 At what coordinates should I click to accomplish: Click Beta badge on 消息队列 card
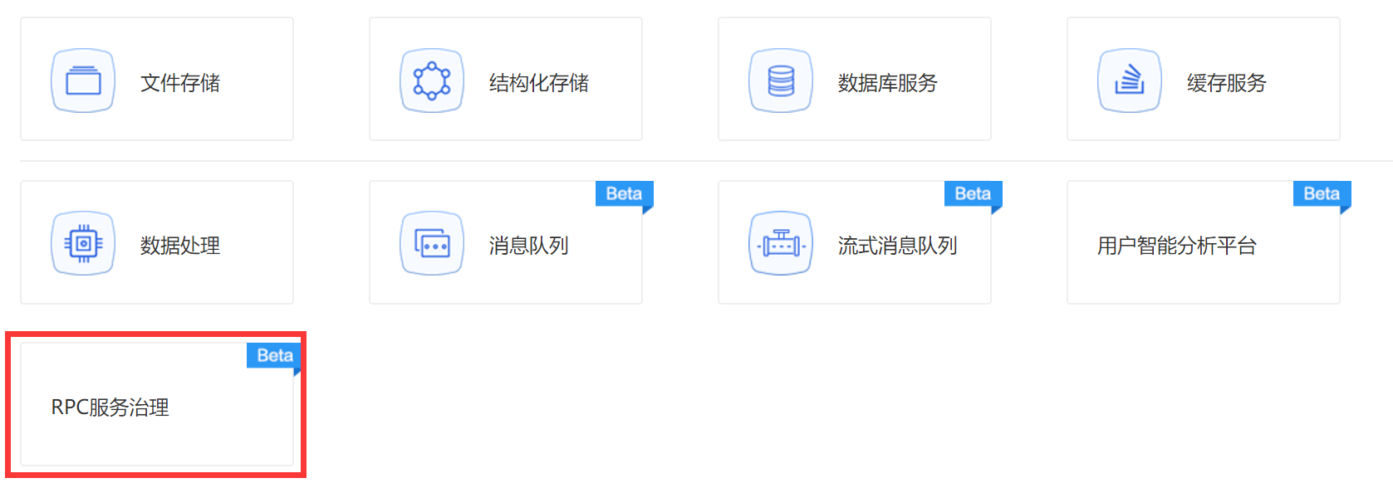[x=624, y=193]
